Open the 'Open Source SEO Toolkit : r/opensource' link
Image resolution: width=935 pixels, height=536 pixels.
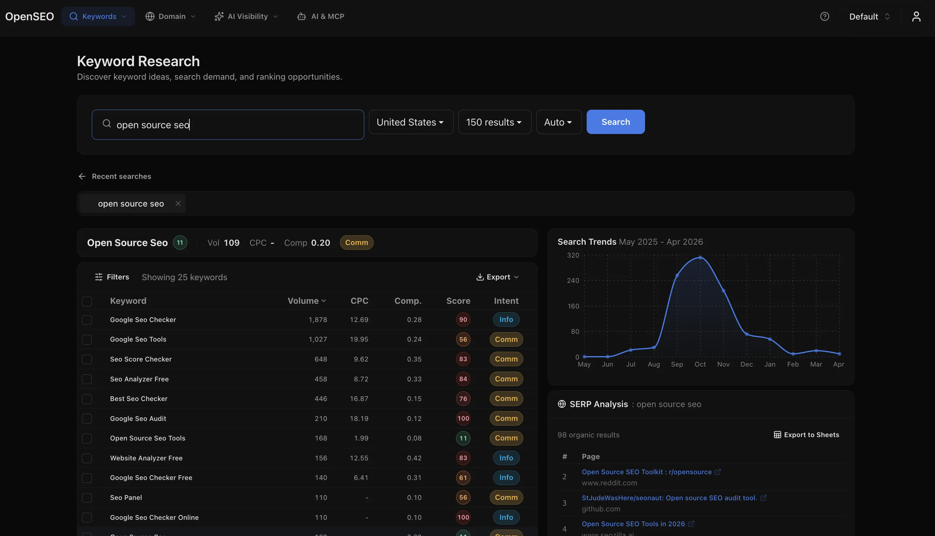(646, 472)
